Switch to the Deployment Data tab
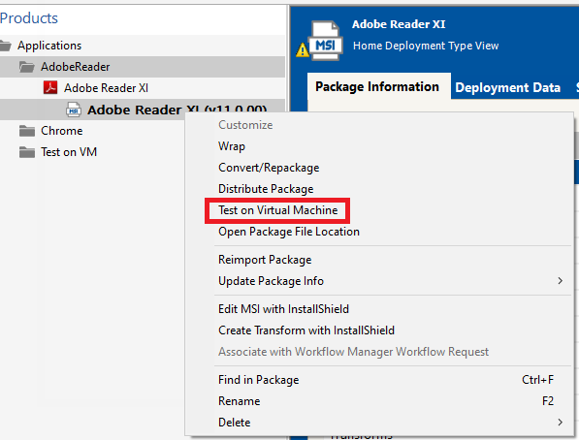This screenshot has width=579, height=440. tap(508, 87)
